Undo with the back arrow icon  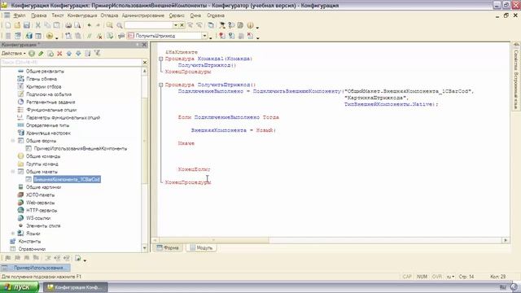click(89, 25)
